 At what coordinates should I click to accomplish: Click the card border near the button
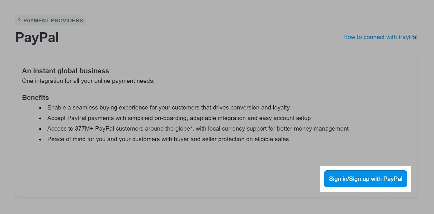pyautogui.click(x=417, y=179)
